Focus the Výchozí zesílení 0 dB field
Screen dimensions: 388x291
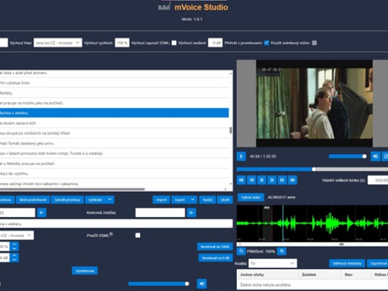pyautogui.click(x=215, y=43)
